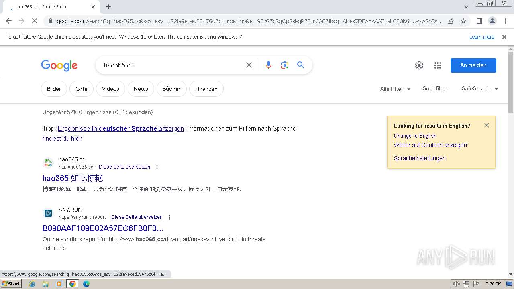Image resolution: width=514 pixels, height=289 pixels.
Task: Clear the search query
Action: point(249,65)
